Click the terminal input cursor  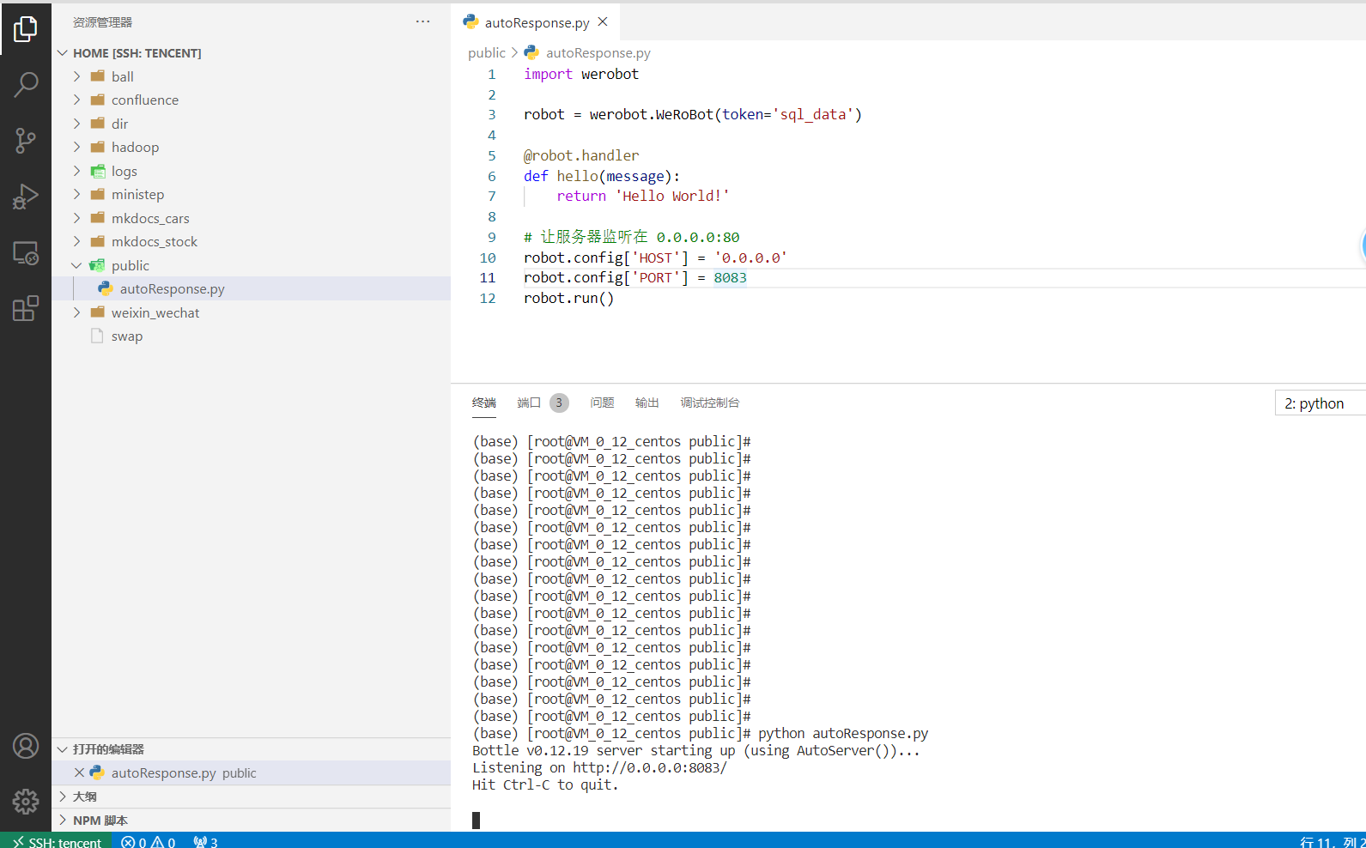tap(476, 820)
